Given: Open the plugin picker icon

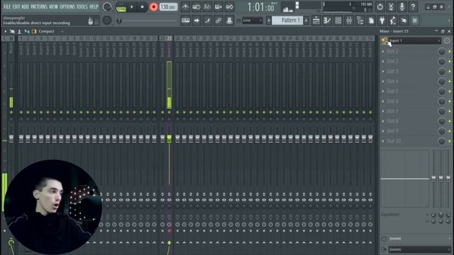Looking at the screenshot, I should click(382, 21).
